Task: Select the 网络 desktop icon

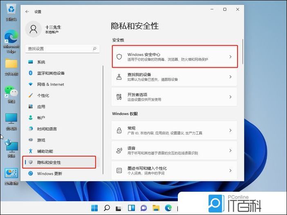Action: (x=11, y=149)
